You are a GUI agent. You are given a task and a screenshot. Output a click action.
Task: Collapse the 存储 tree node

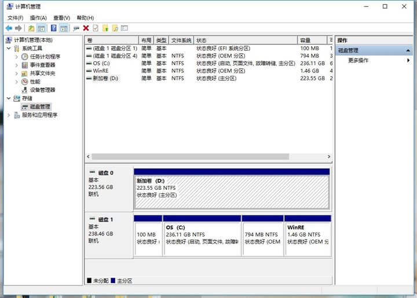coord(8,98)
